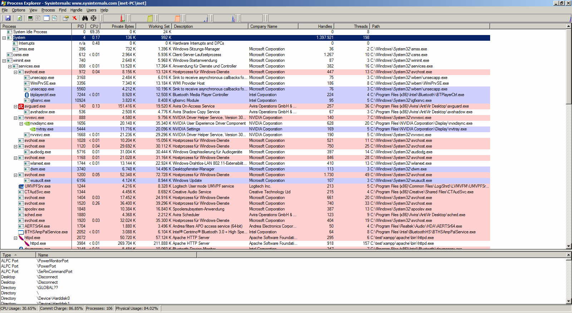Open the Handle menu
The image size is (572, 313).
[x=76, y=10]
